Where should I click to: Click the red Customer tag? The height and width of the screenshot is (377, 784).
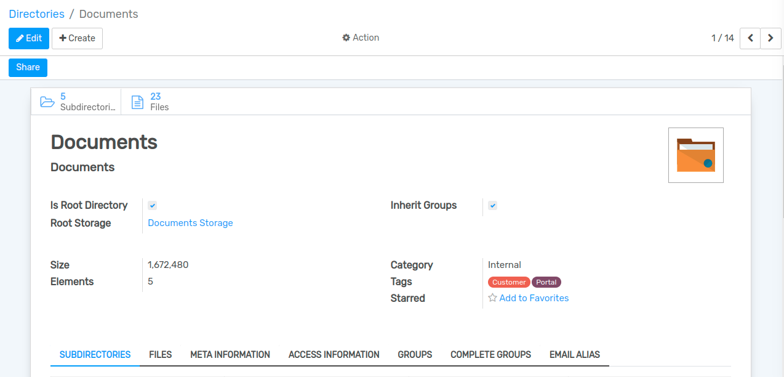[x=509, y=282]
